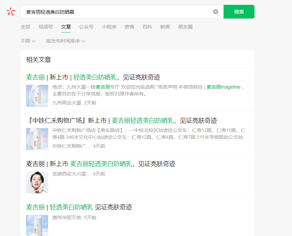This screenshot has height=236, width=292.
Task: Clear the search box text
Action: [x=215, y=12]
